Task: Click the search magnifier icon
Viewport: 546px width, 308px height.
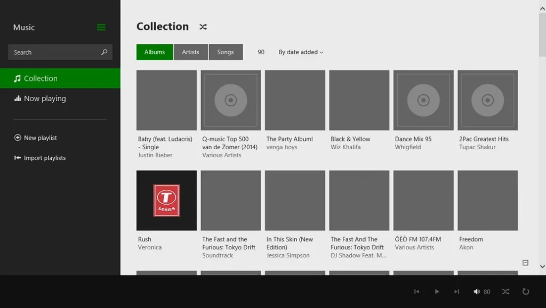Action: click(104, 52)
